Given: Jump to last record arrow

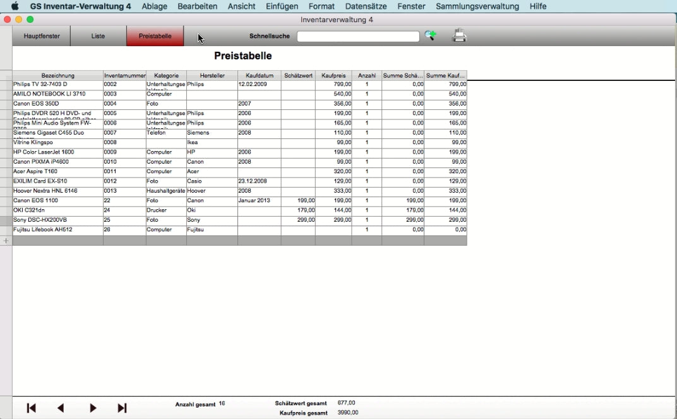Looking at the screenshot, I should (x=122, y=408).
